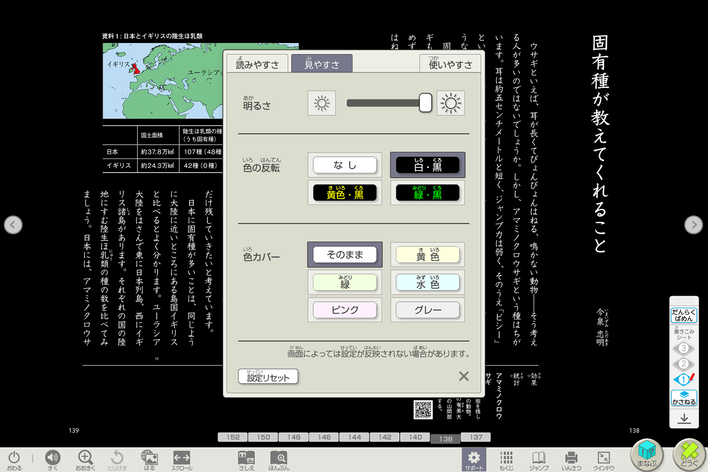Go to previous page with left arrow
Screen dimensions: 708x472
pos(13,224)
